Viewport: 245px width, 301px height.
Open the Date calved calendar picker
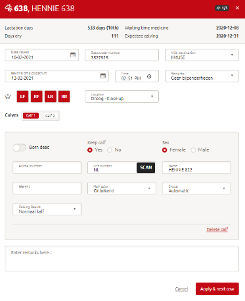coord(73,55)
